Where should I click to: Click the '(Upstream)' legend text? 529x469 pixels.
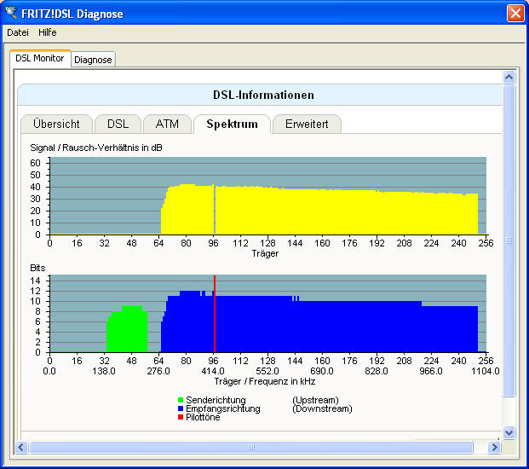click(x=315, y=400)
